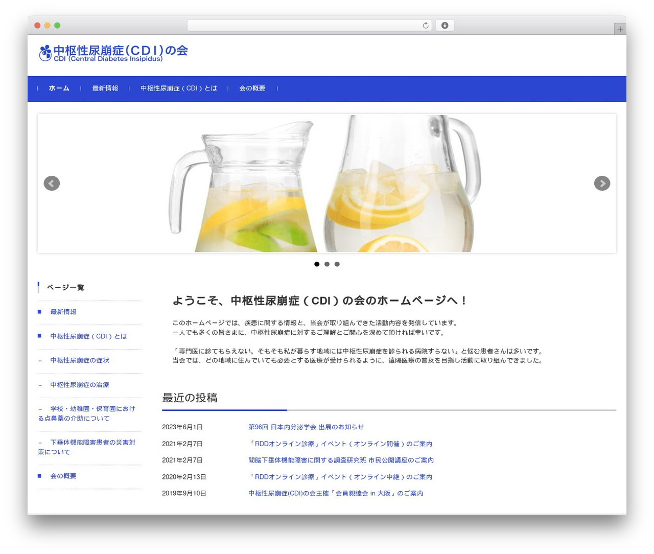Open post 会員親睦会 in 大阪 のご案内
The width and height of the screenshot is (654, 554).
[x=336, y=493]
